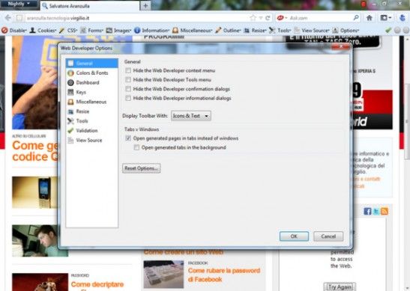Open the Resize toolbar menu

[255, 30]
